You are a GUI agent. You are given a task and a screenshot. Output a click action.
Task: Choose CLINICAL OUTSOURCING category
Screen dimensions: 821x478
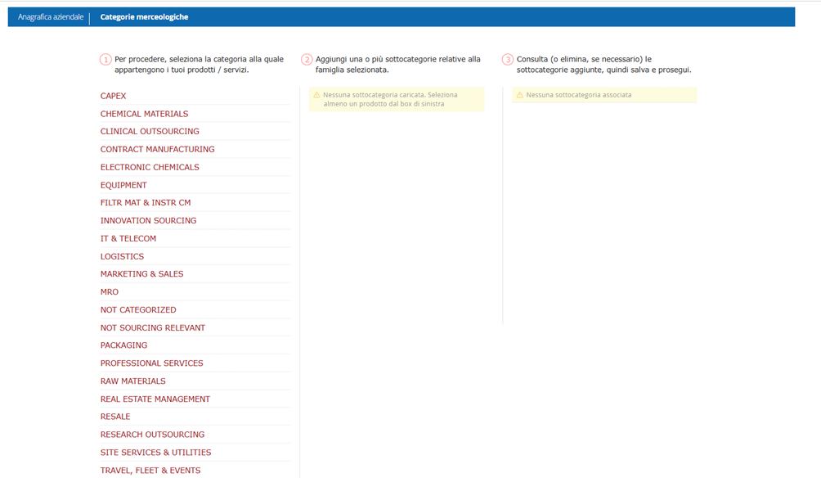[150, 131]
